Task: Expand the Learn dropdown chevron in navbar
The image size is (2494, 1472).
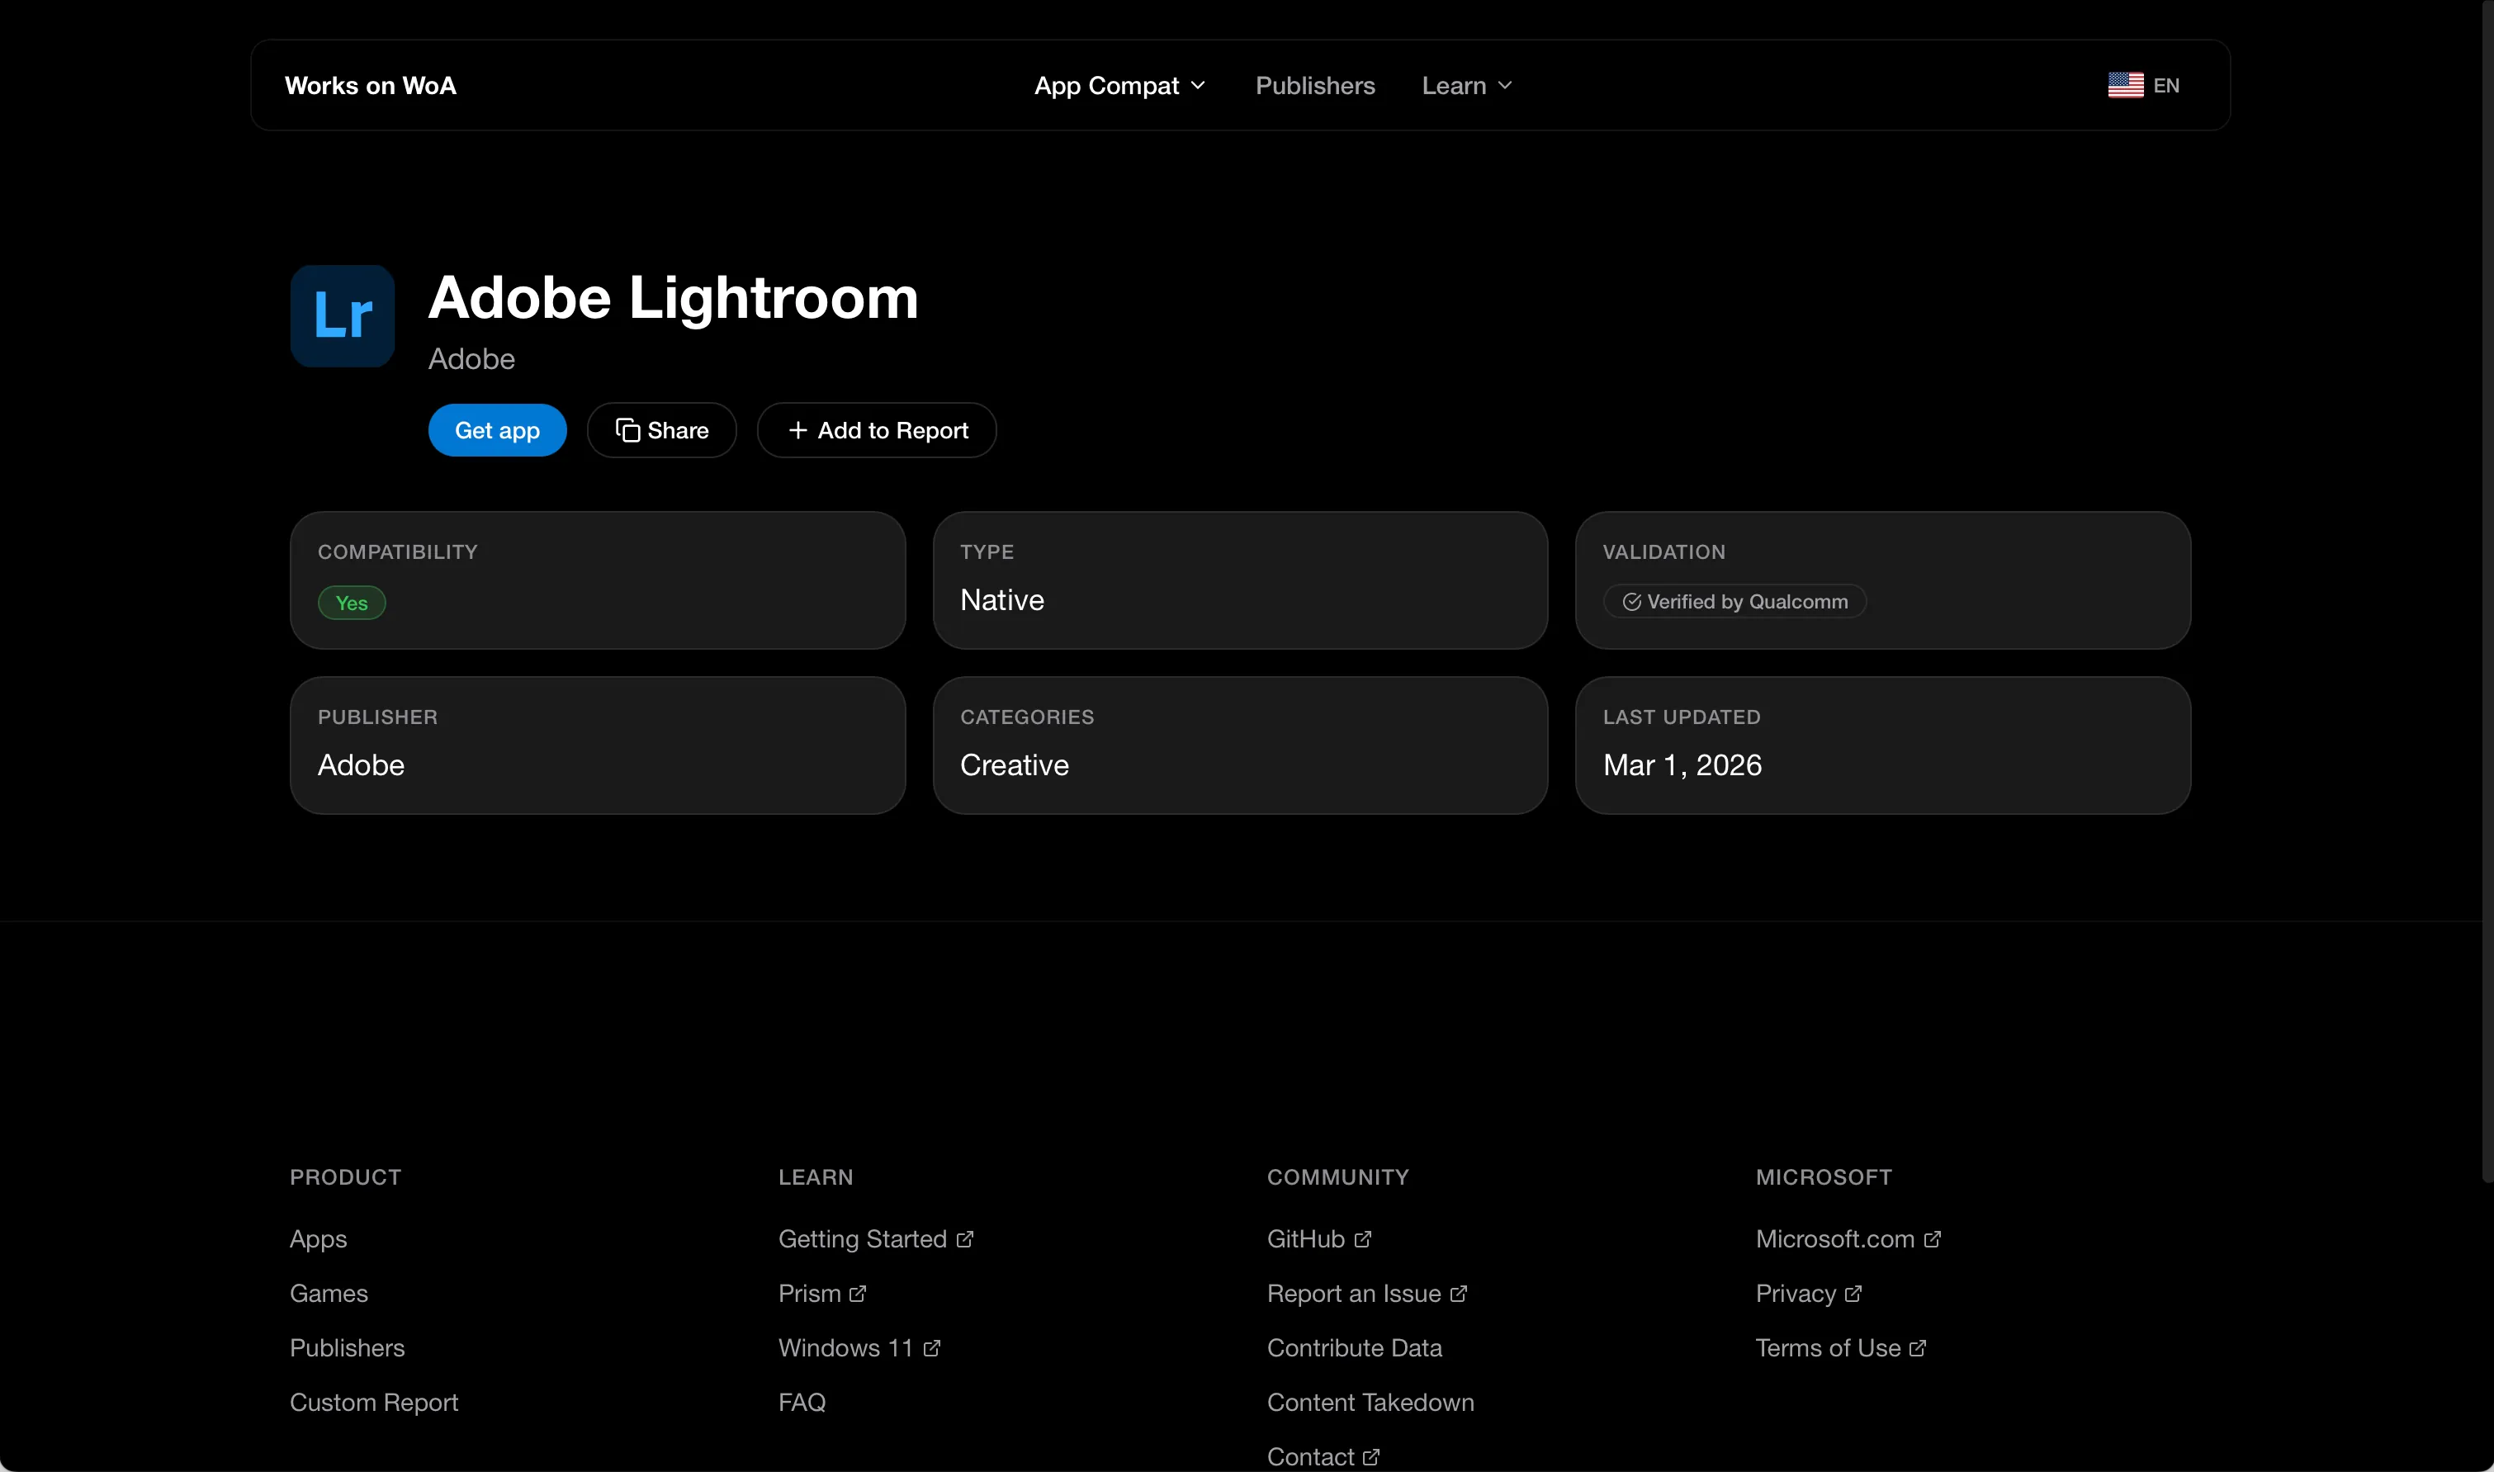Action: pos(1504,87)
